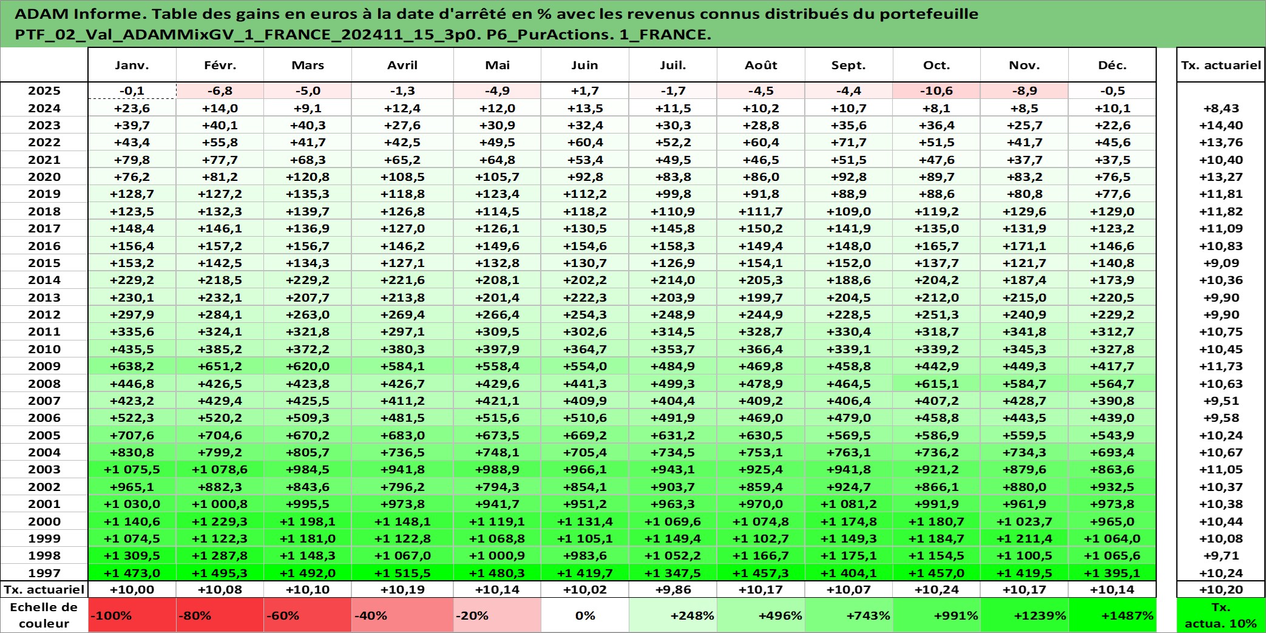This screenshot has height=633, width=1266.
Task: Select the +615,1 cell in 2008 row
Action: pos(936,384)
